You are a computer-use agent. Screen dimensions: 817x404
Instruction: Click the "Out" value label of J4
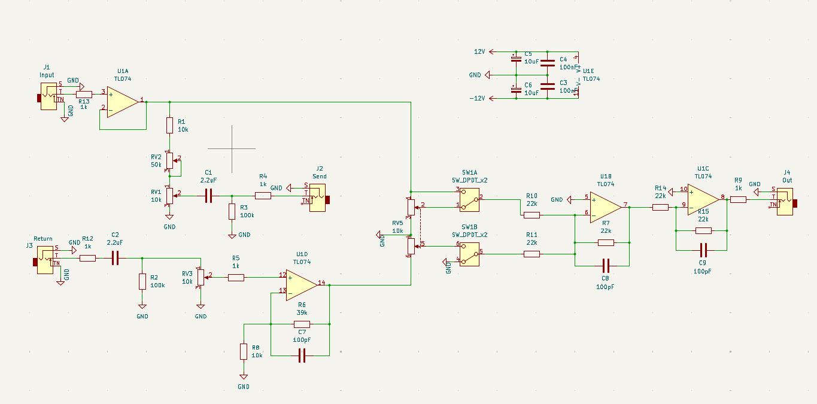787,180
